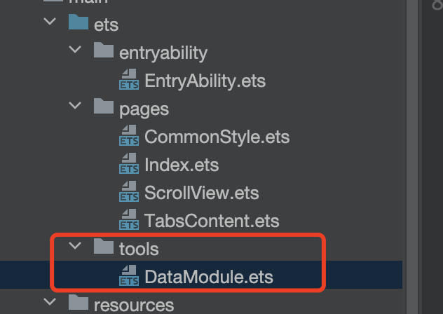The width and height of the screenshot is (443, 314).
Task: Collapse the ets folder chevron
Action: (50, 24)
